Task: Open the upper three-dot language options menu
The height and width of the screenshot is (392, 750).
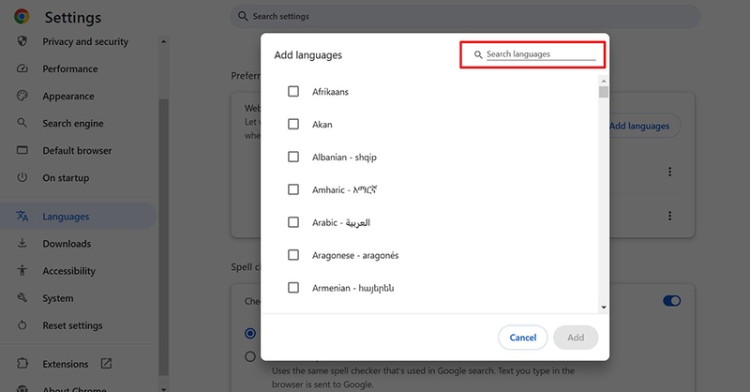Action: [669, 172]
